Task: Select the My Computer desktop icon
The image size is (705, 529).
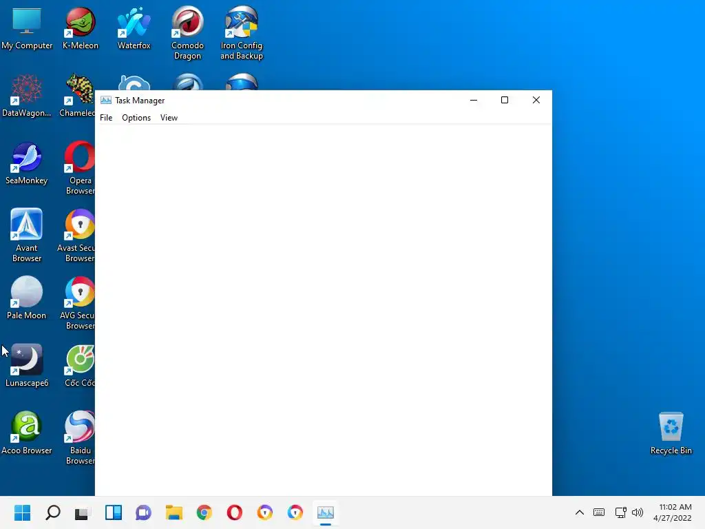Action: coord(27,28)
